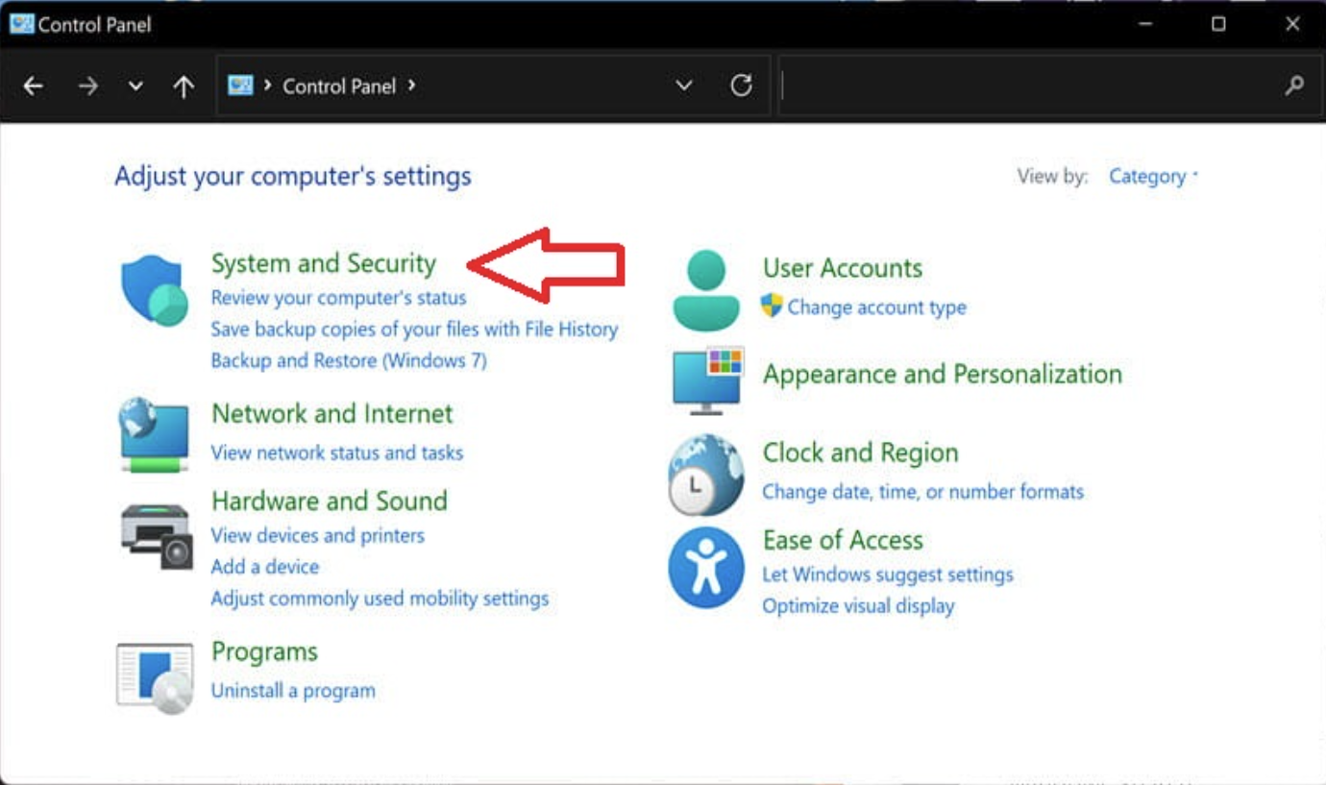Close the Control Panel window
The width and height of the screenshot is (1326, 785).
coord(1292,24)
